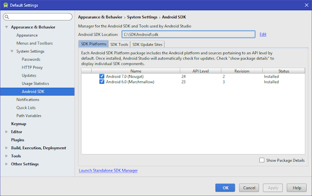Click the search magnifier icon
Screen dimensions: 312x196
pos(7,17)
